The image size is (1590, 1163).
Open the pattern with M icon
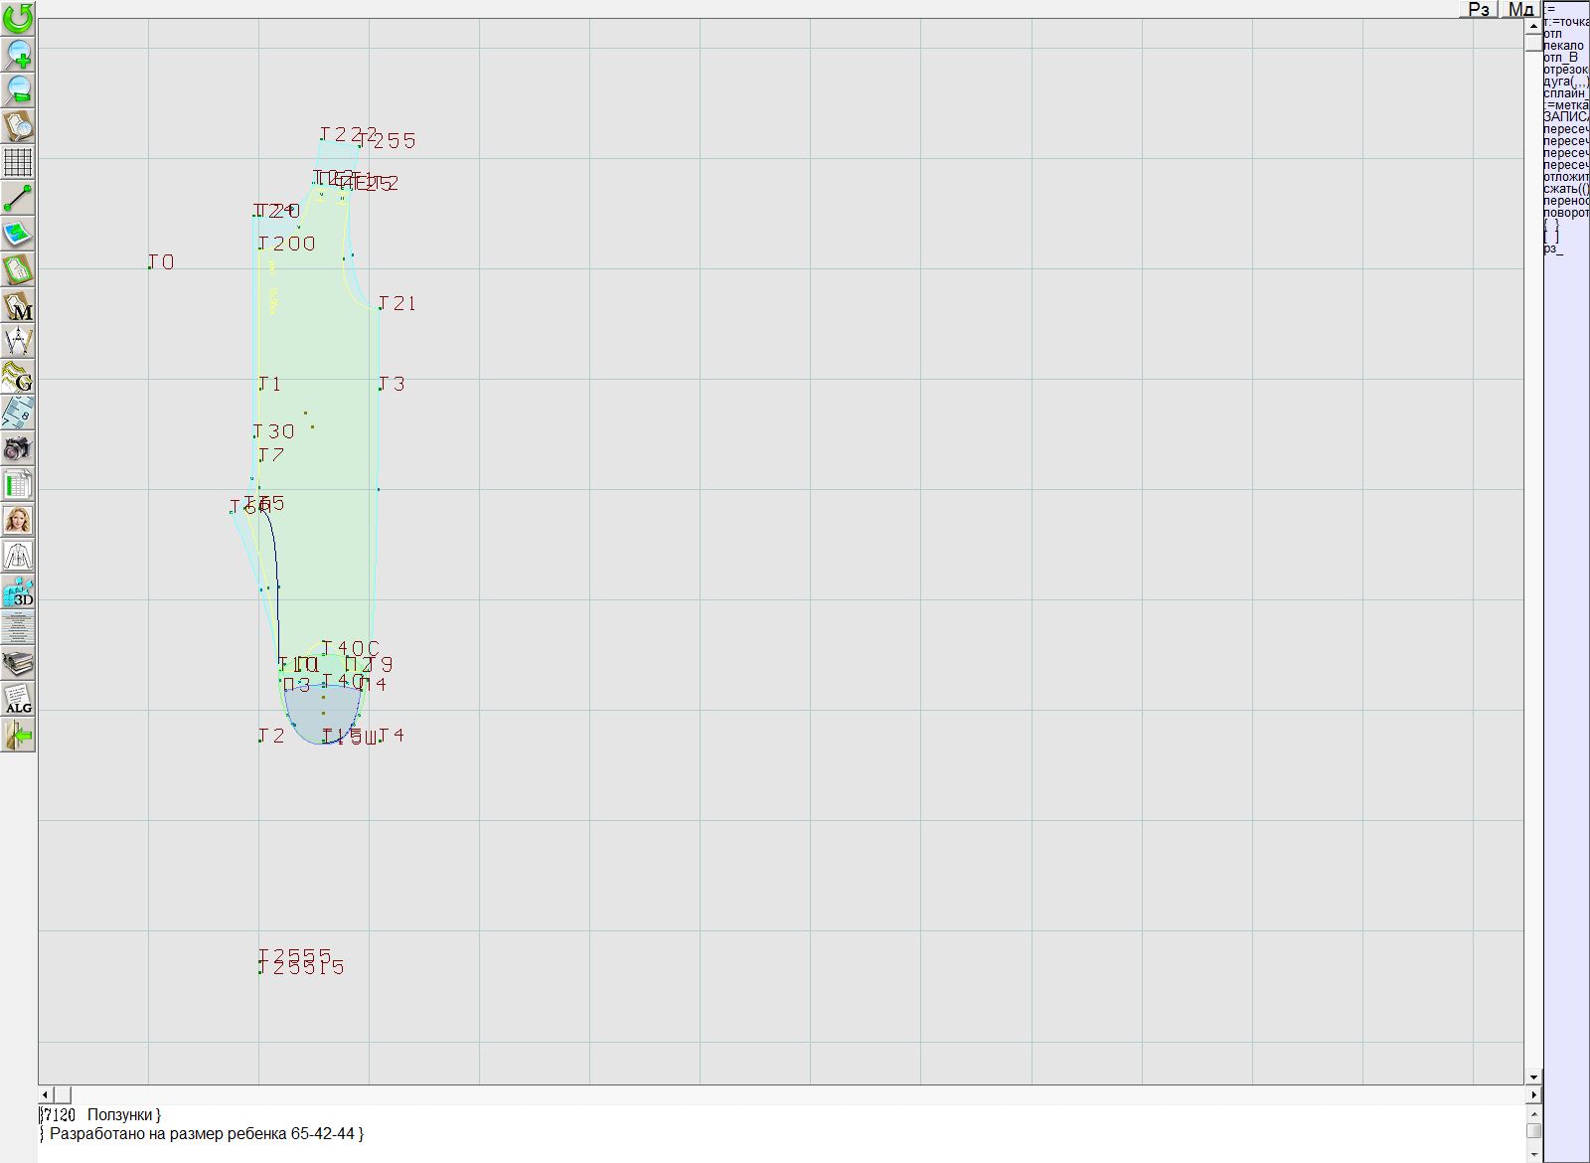(x=18, y=305)
